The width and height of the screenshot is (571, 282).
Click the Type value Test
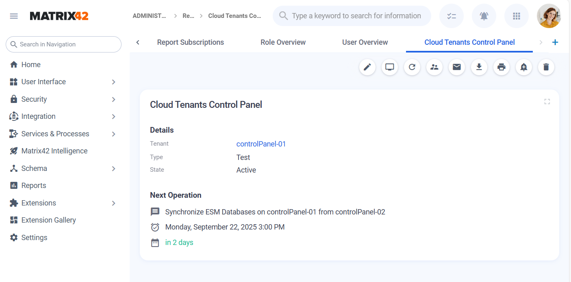243,157
